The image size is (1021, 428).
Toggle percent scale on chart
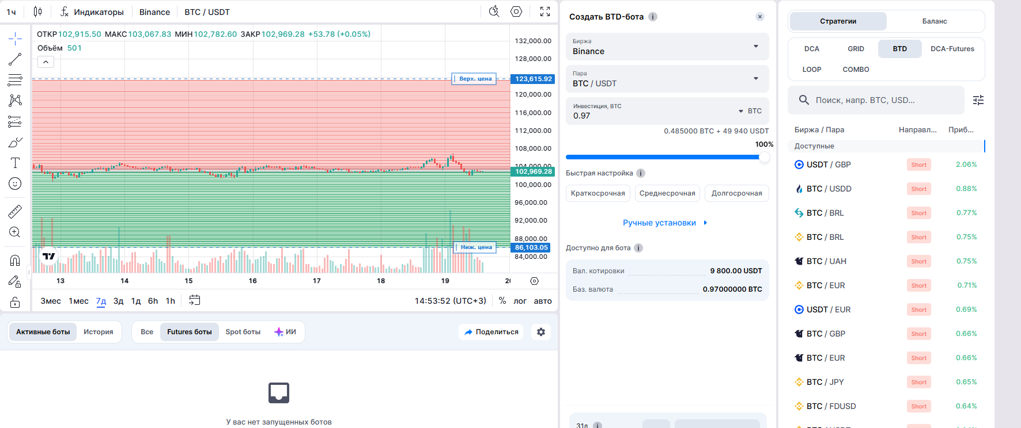[502, 300]
